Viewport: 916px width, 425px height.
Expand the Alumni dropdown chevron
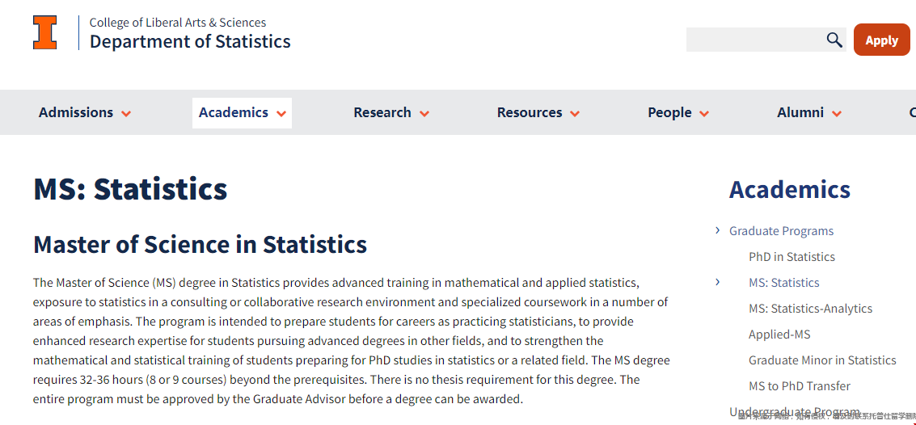(x=837, y=114)
